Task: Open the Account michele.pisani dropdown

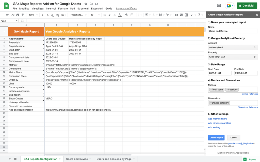Action: click(233, 47)
